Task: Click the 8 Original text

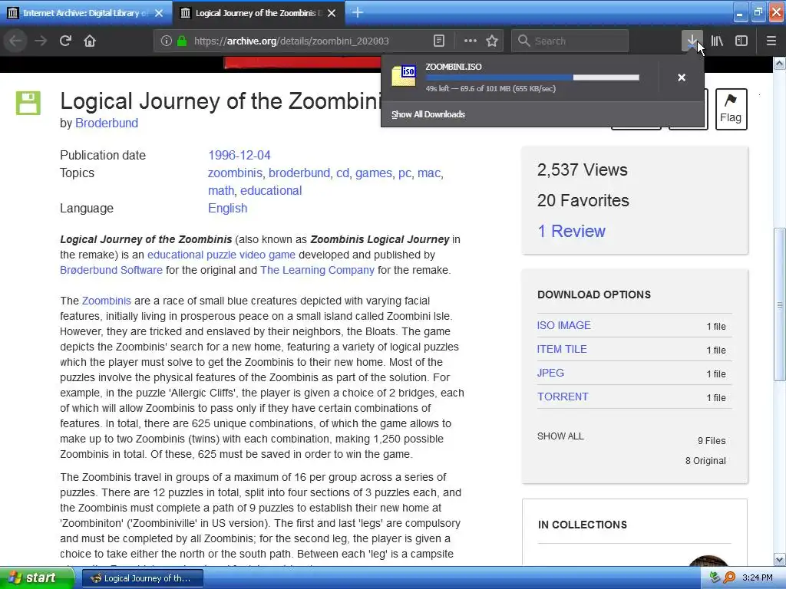Action: (x=705, y=461)
